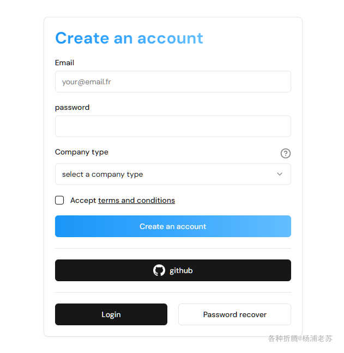The width and height of the screenshot is (344, 353).
Task: Click the Chinese watermark text at bottom
Action: coord(300,338)
